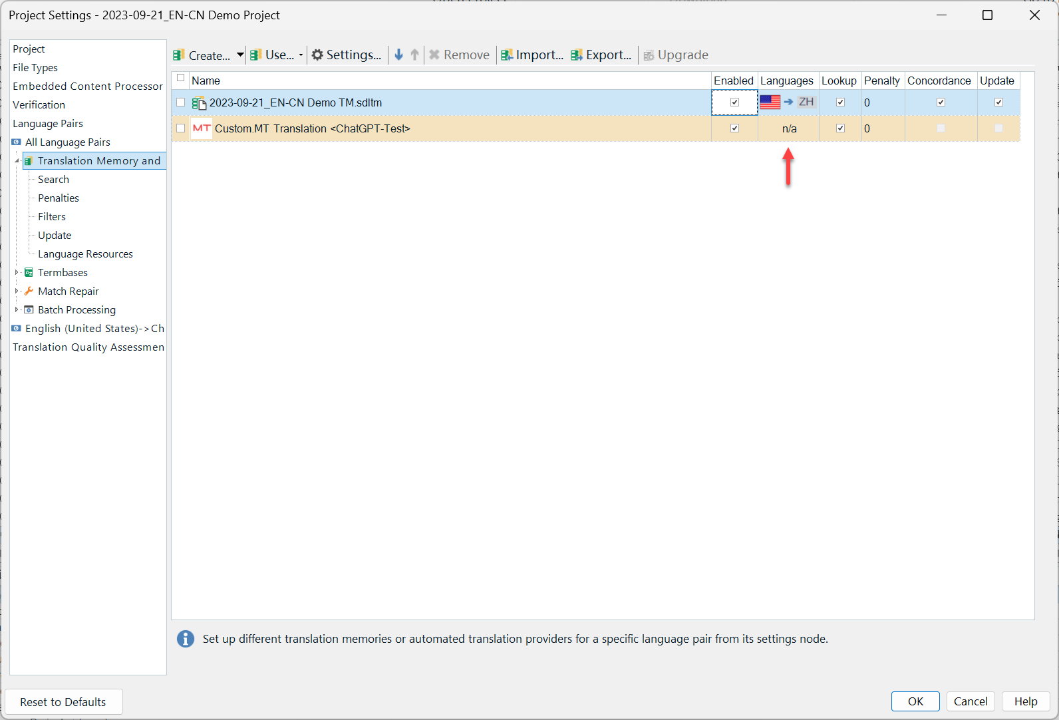Click the Use translation provider icon
This screenshot has height=720, width=1059.
coord(255,55)
